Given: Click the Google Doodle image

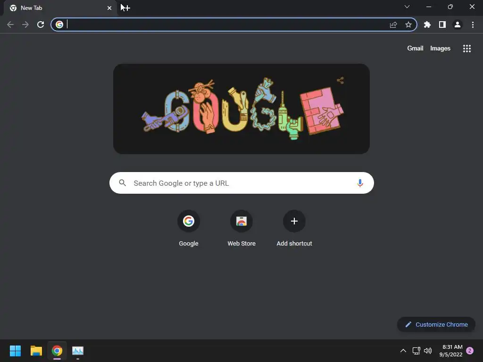Looking at the screenshot, I should [x=241, y=109].
